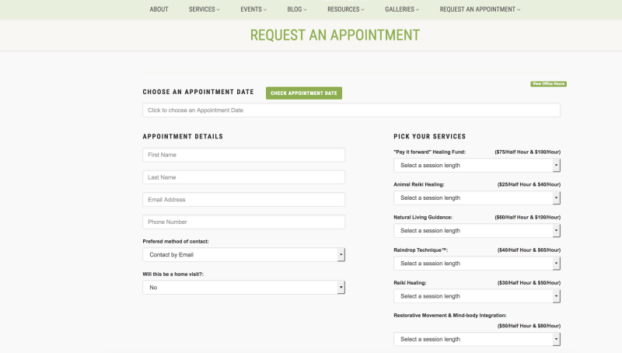Open the Blog dropdown menu
The image size is (622, 353).
[x=297, y=9]
